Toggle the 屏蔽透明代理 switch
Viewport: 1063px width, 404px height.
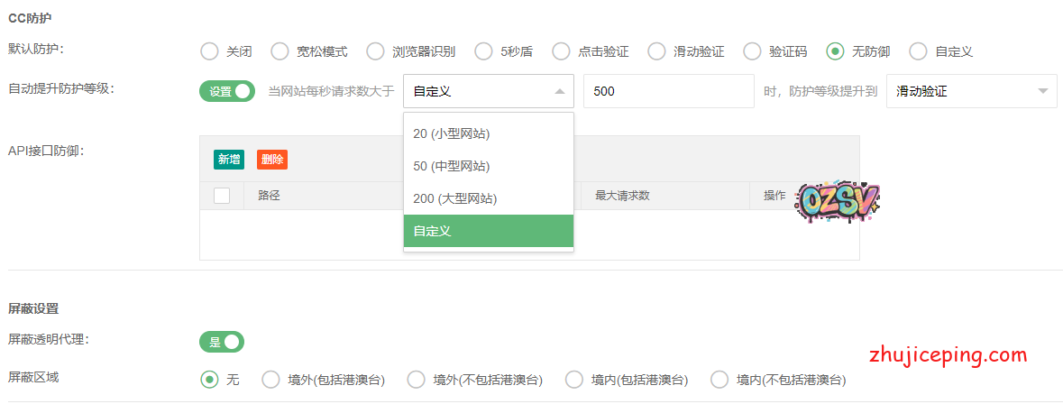tap(222, 342)
